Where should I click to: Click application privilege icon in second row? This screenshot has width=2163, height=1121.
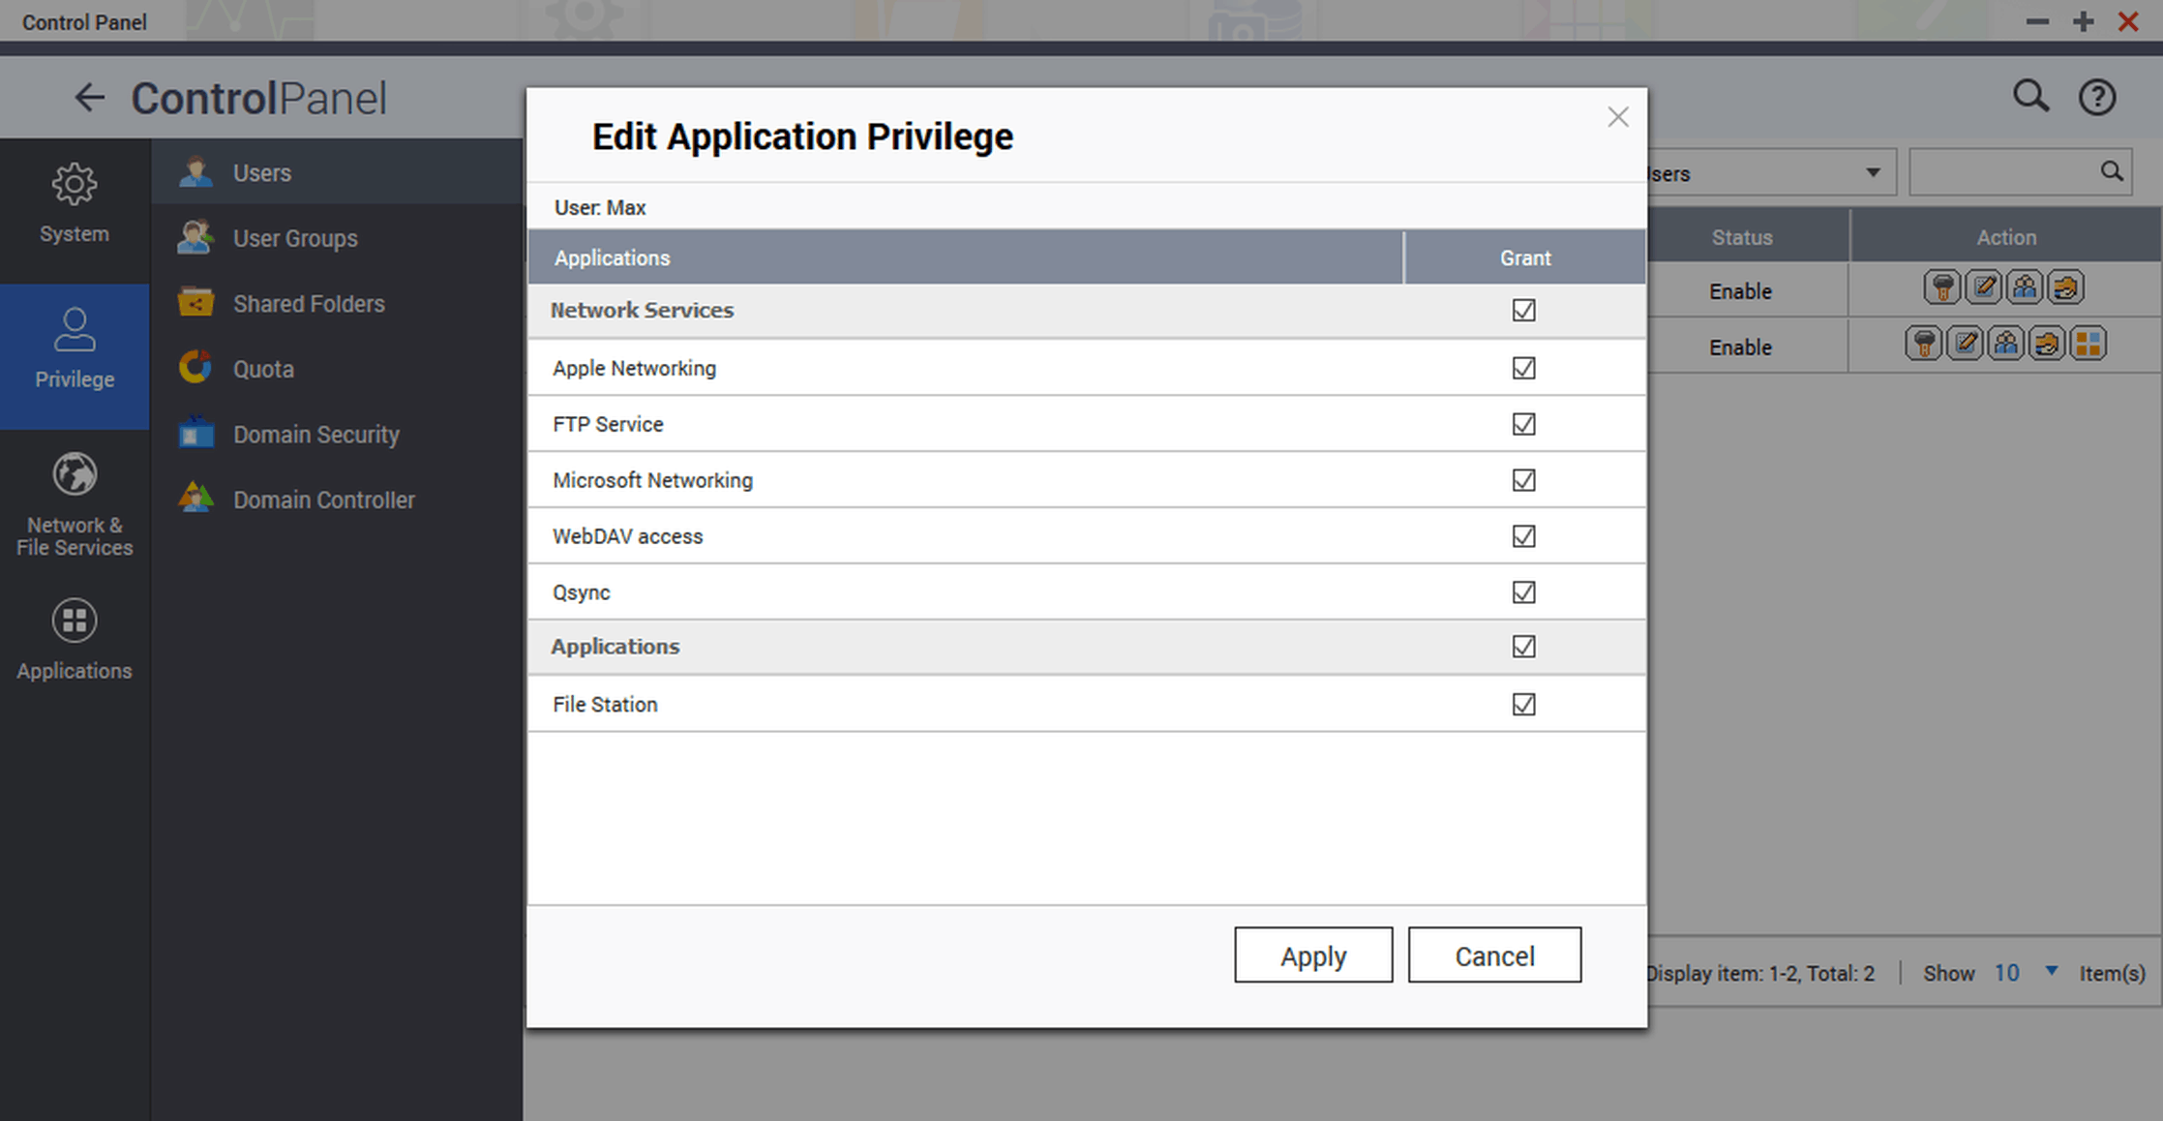coord(2088,344)
